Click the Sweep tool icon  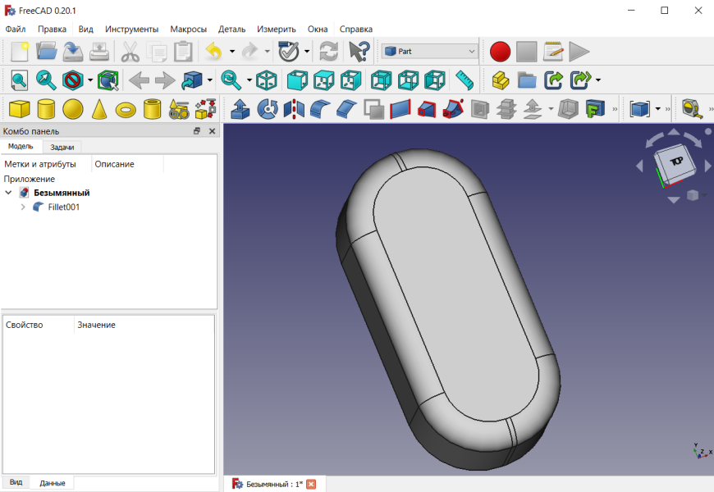(x=453, y=109)
